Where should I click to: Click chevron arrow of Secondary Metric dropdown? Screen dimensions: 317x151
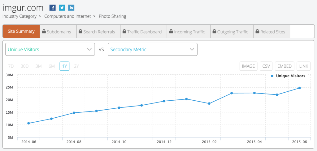[x=192, y=49]
